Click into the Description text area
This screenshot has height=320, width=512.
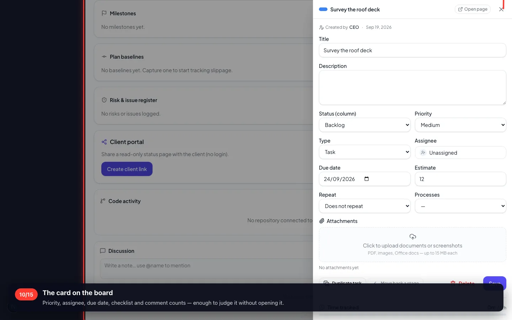point(412,87)
